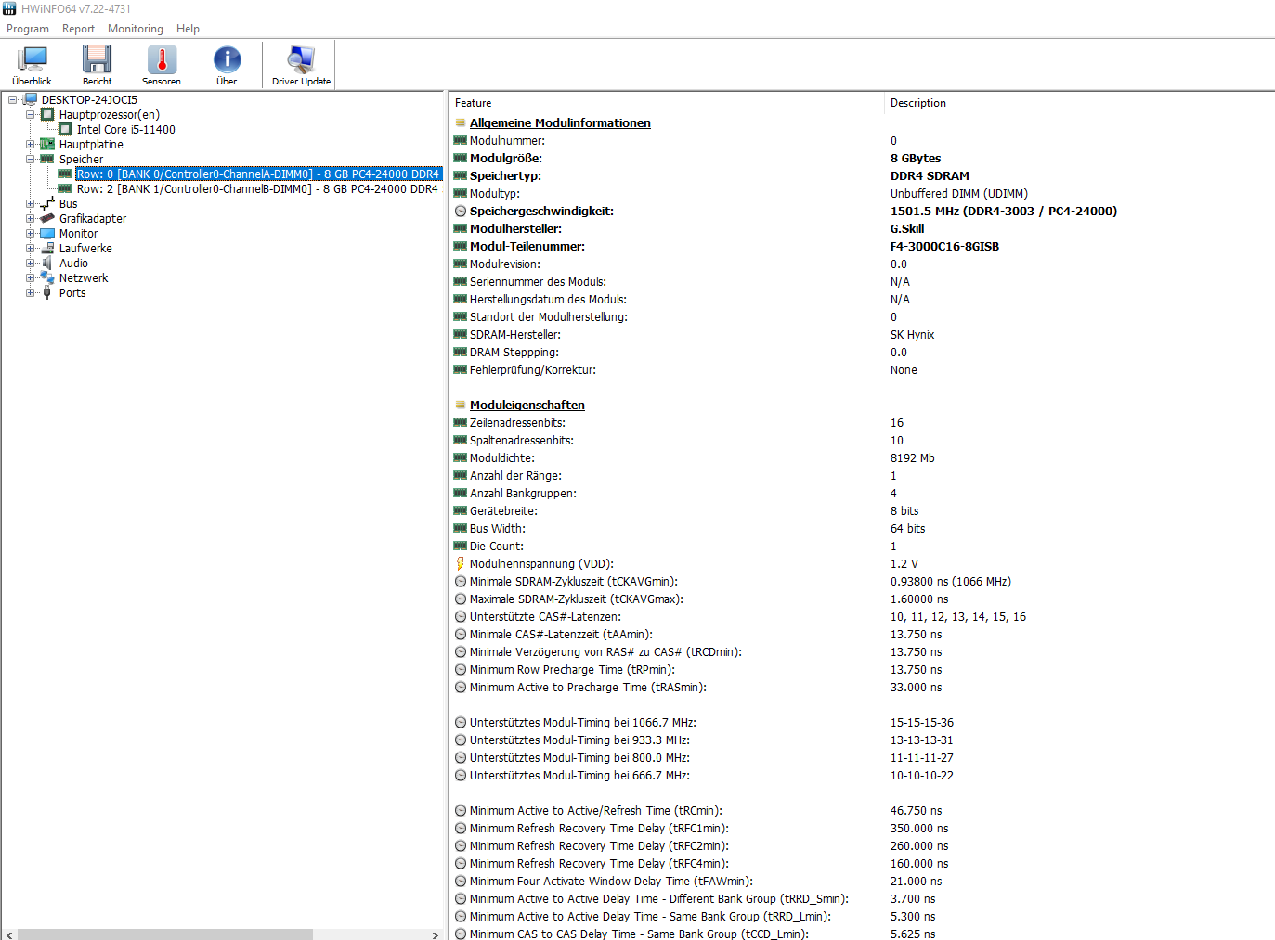Click the Allgemeine Modulinformationen heading
This screenshot has width=1275, height=940.
(560, 122)
